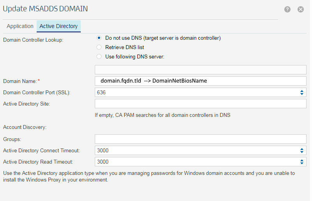The image size is (312, 201).
Task: Select 'Use following DNS server' radio option
Action: pyautogui.click(x=99, y=56)
